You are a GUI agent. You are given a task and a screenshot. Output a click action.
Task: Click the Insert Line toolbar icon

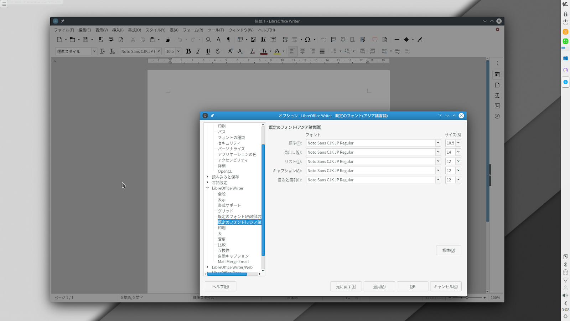[397, 40]
